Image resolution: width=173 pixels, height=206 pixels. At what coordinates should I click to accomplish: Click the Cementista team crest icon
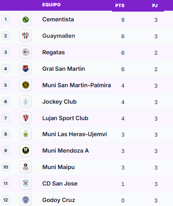26,19
